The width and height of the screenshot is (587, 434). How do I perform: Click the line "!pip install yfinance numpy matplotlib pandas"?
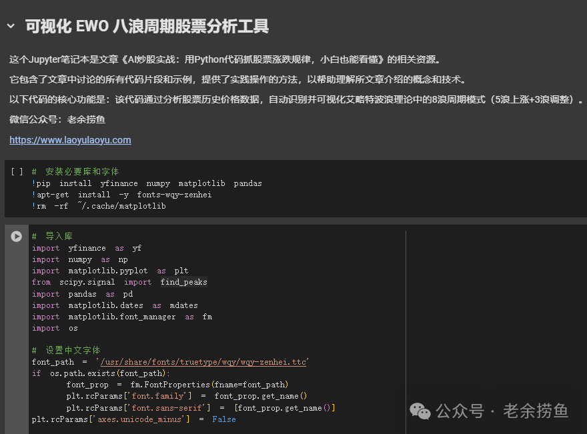[x=147, y=183]
